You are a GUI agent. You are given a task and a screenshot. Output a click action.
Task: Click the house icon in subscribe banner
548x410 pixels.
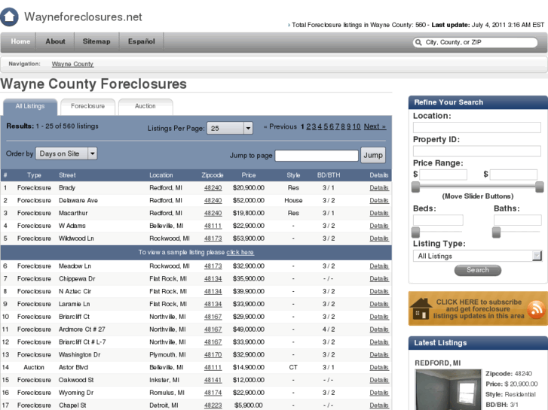(421, 308)
